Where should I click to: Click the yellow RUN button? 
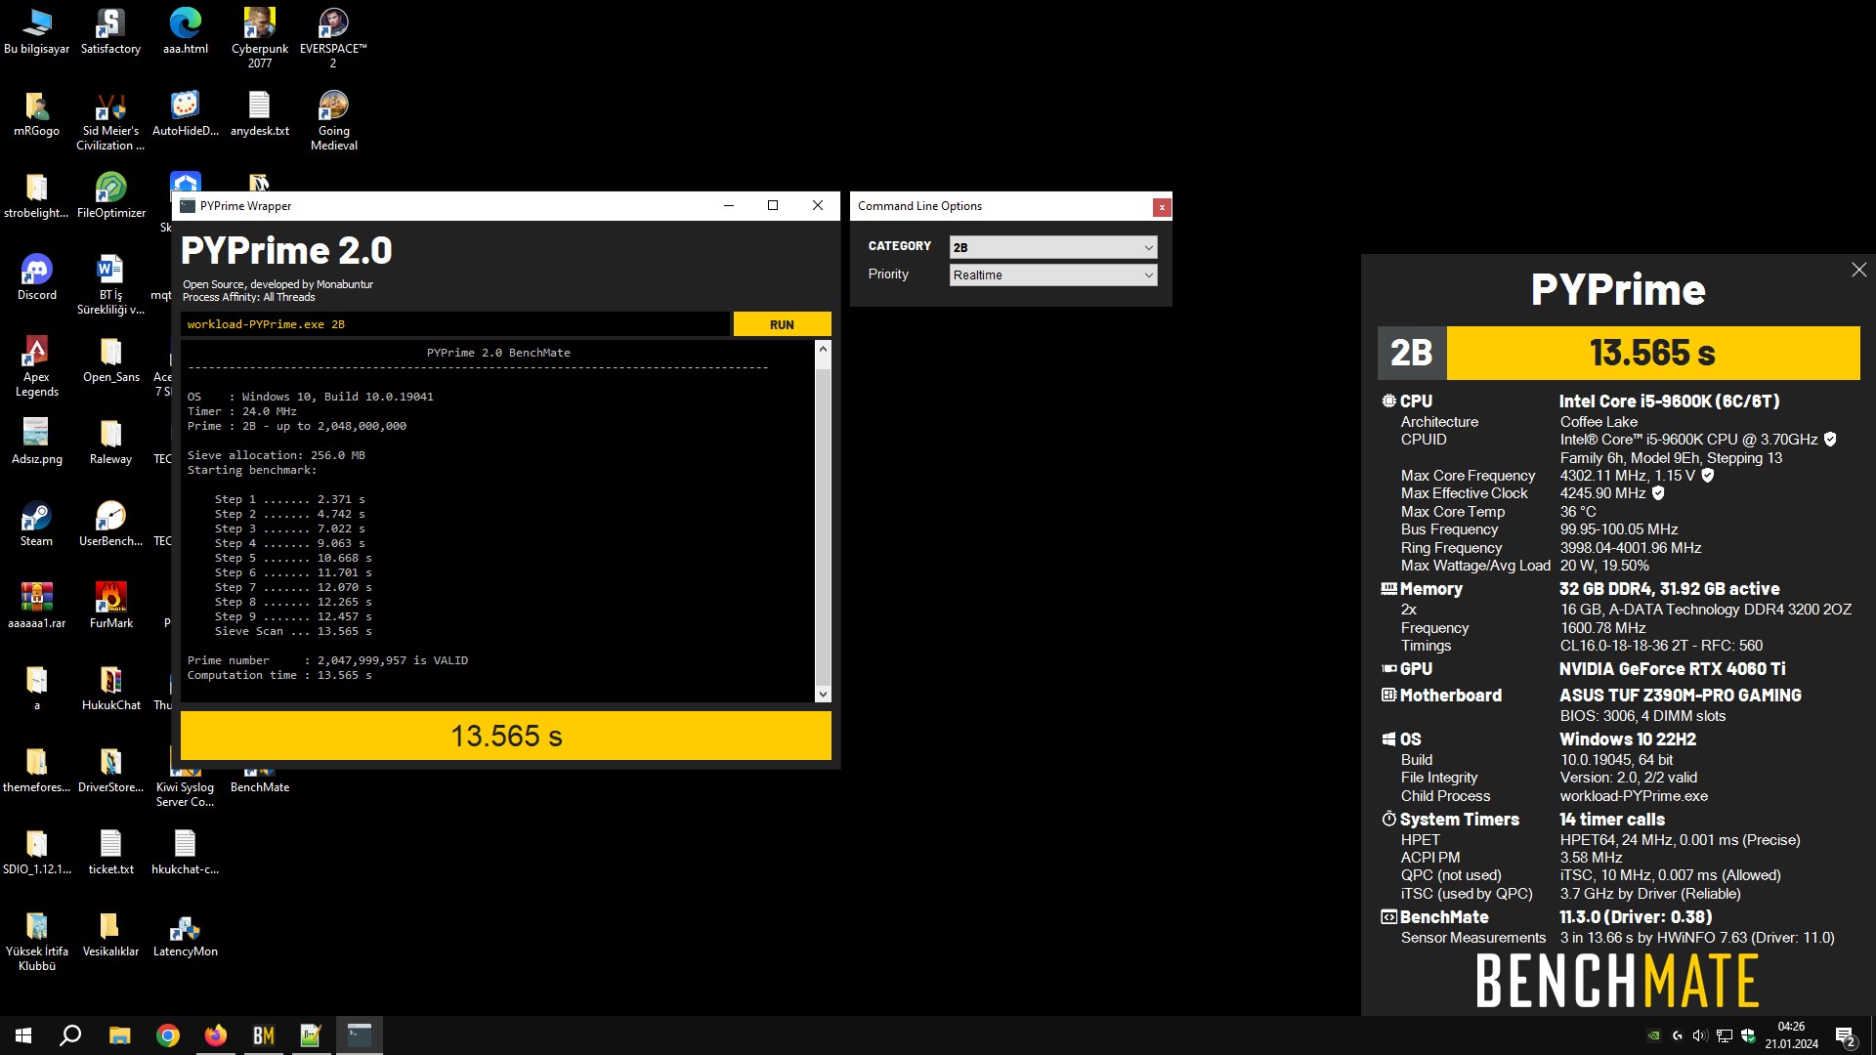pyautogui.click(x=782, y=324)
